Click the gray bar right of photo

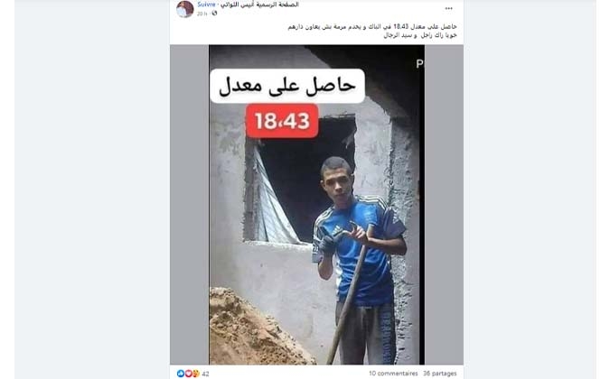[444, 205]
